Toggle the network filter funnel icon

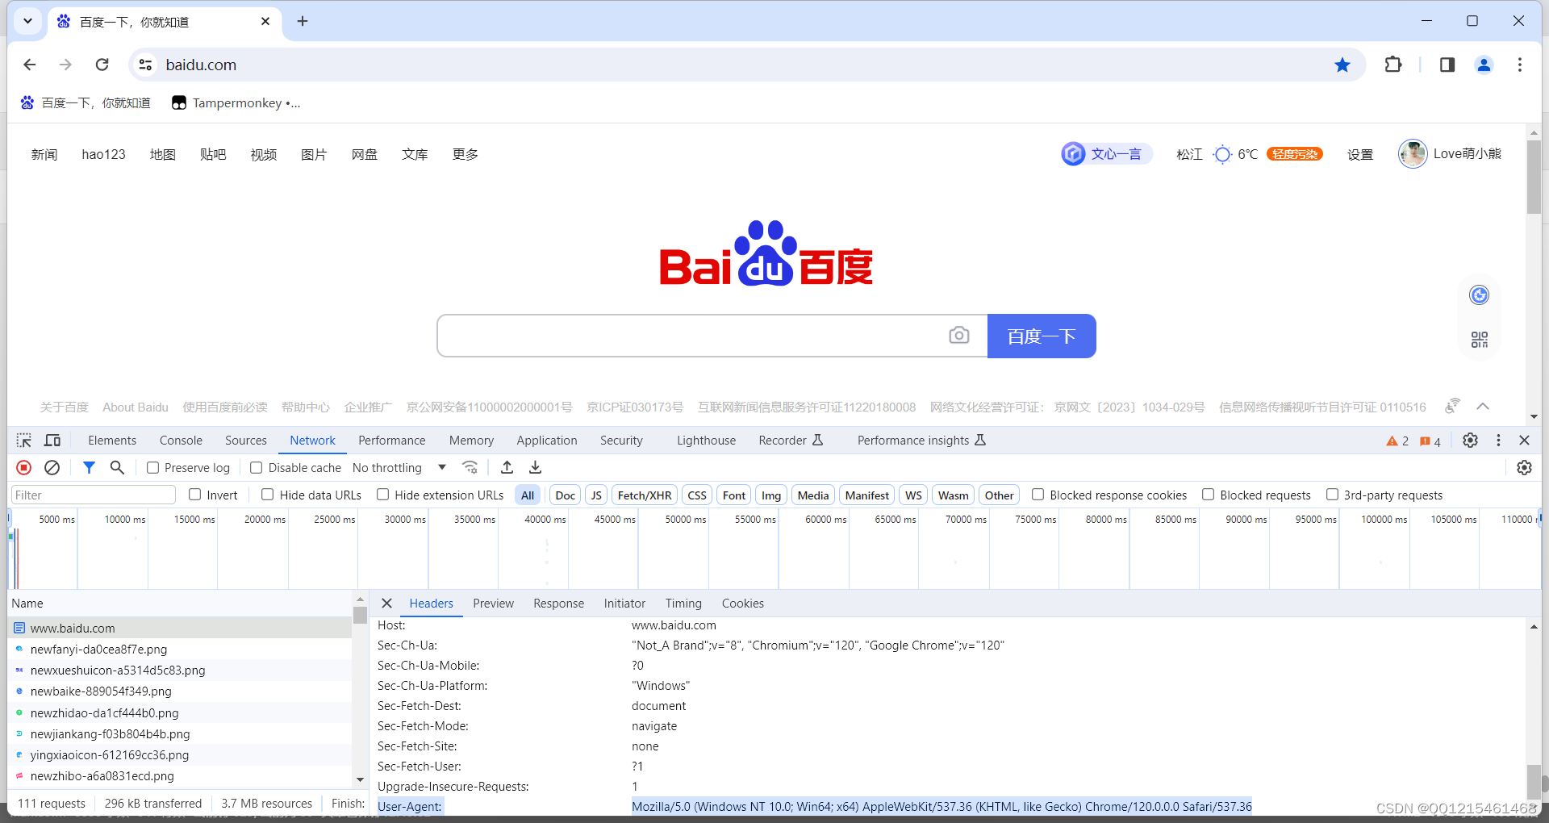tap(89, 467)
